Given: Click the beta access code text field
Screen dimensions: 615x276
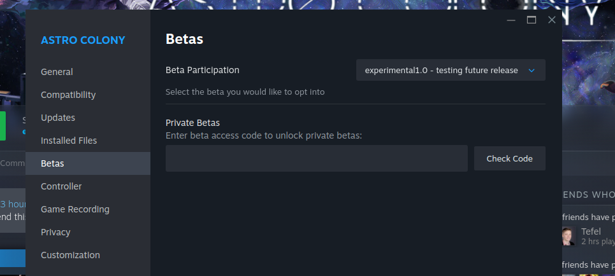Looking at the screenshot, I should pyautogui.click(x=317, y=158).
